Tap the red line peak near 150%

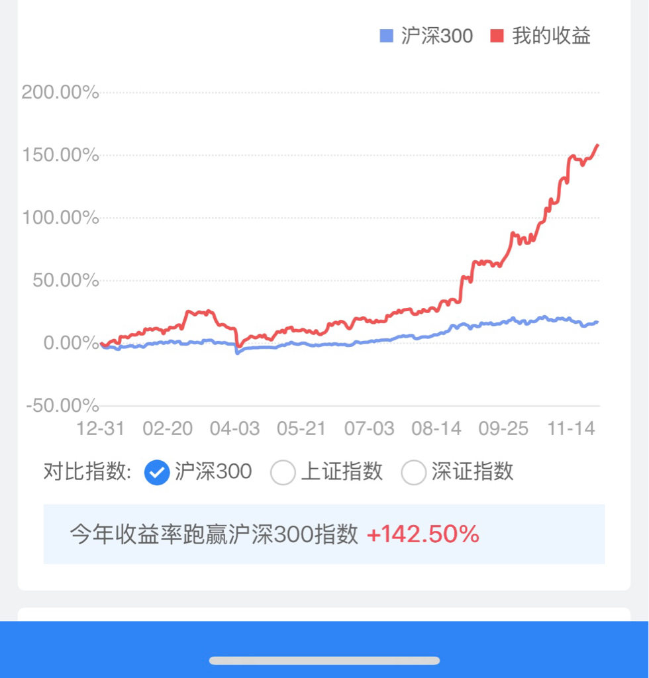598,146
